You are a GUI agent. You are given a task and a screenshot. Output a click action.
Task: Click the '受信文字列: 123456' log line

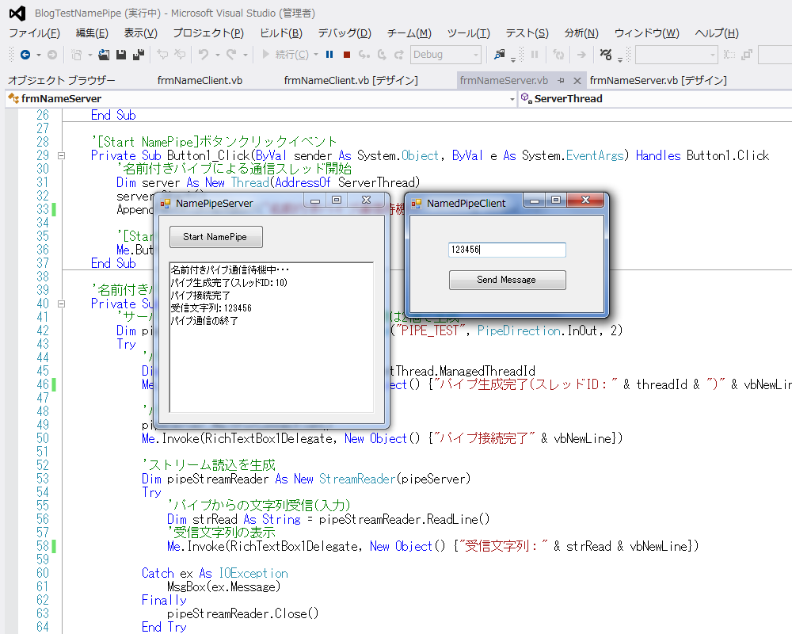[211, 308]
